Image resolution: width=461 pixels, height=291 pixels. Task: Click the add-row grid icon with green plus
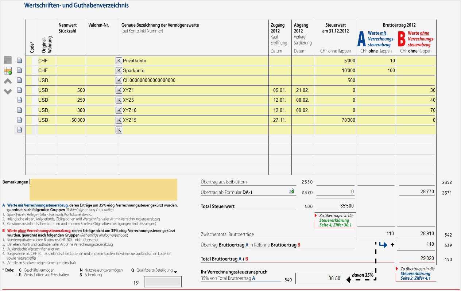[x=7, y=70]
